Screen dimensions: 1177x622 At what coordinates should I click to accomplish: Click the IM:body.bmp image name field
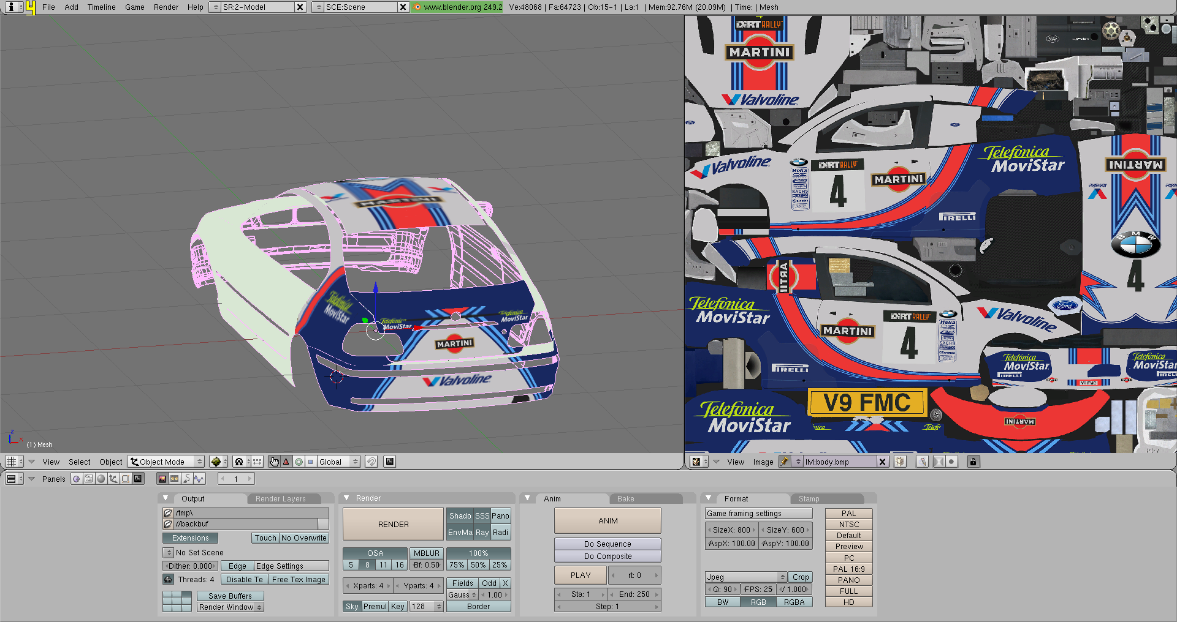point(840,462)
